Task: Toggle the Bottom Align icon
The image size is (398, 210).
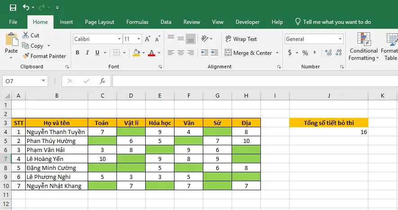Action: click(191, 39)
